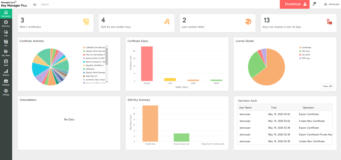The width and height of the screenshot is (341, 160).
Task: Expand the search filter dropdown arrow
Action: [35, 5]
